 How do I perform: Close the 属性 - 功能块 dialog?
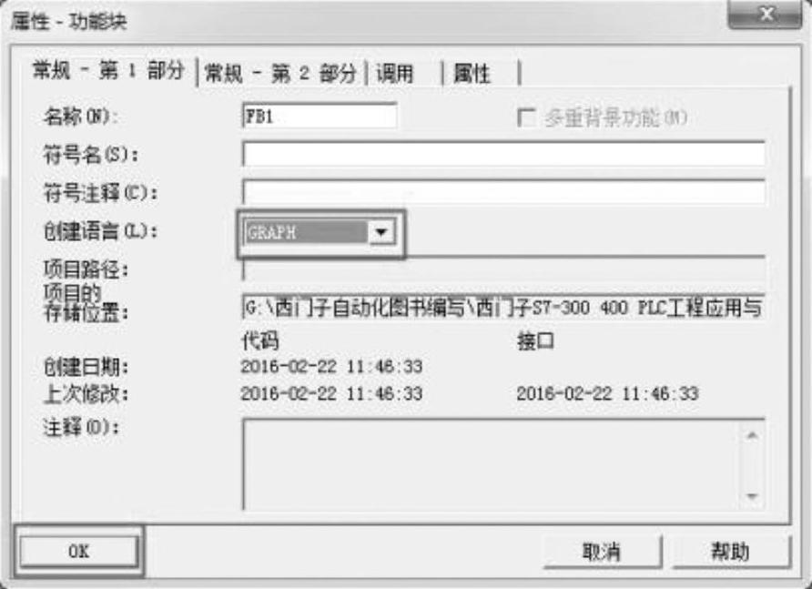(x=766, y=14)
